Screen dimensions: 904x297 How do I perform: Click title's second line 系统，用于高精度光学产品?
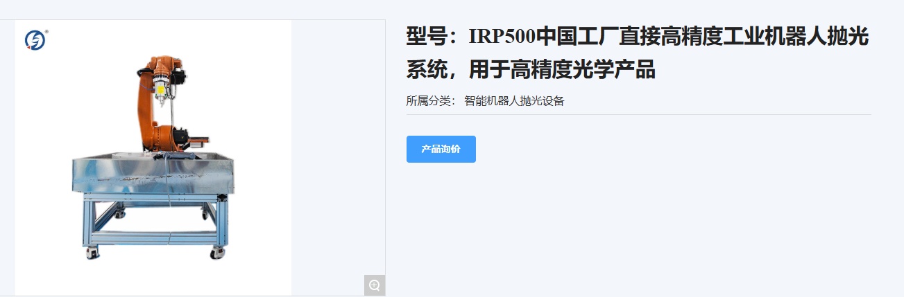[531, 70]
